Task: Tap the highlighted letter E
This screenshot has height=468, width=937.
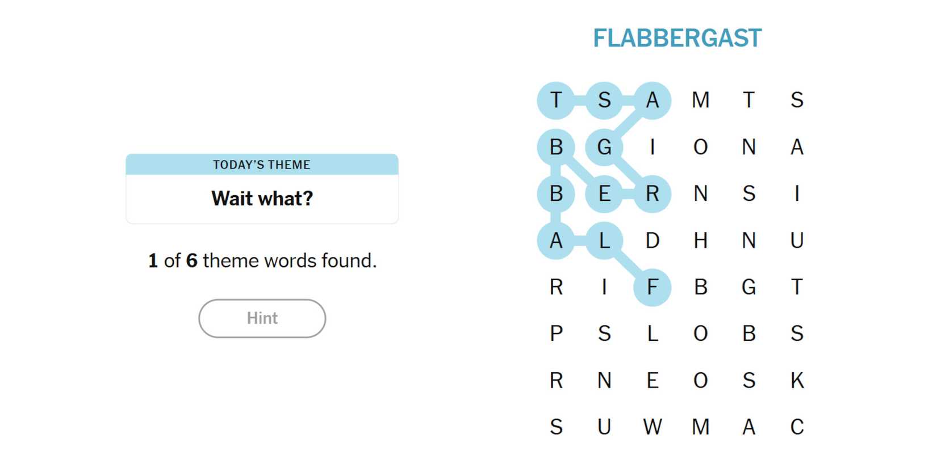Action: click(604, 194)
